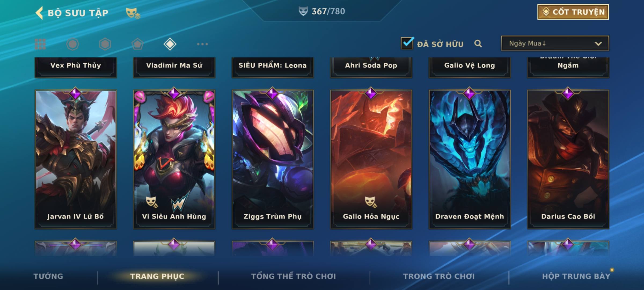Switch to the Tướng tab

point(48,276)
